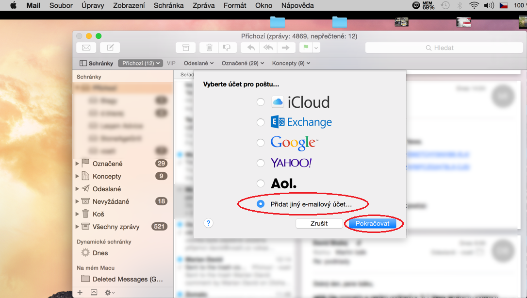Image resolution: width=527 pixels, height=298 pixels.
Task: Open the Apple menu
Action: coord(13,5)
